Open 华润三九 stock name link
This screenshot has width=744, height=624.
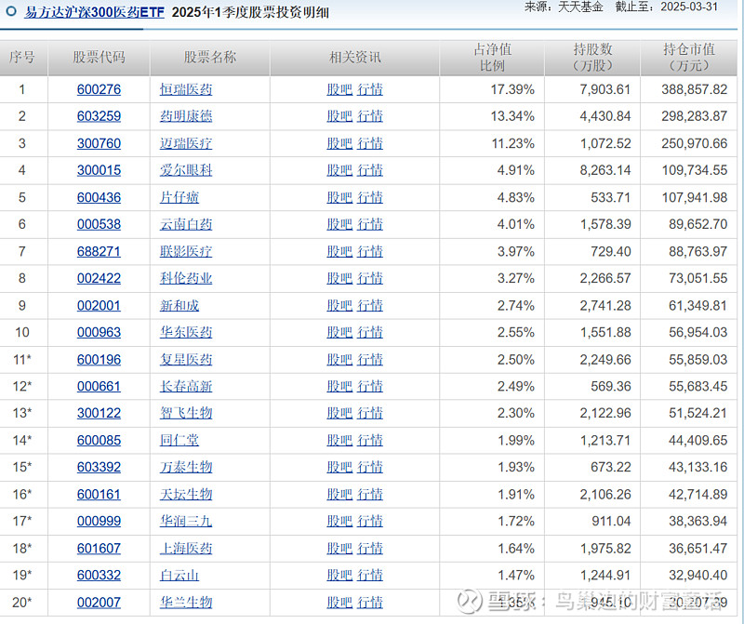[x=186, y=522]
